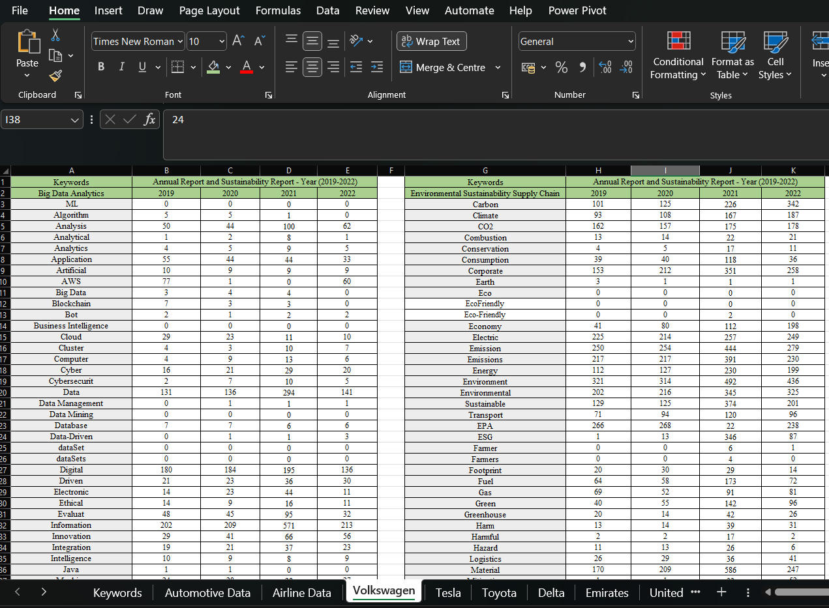This screenshot has height=608, width=829.
Task: Click the Insert Function fx button
Action: (150, 119)
